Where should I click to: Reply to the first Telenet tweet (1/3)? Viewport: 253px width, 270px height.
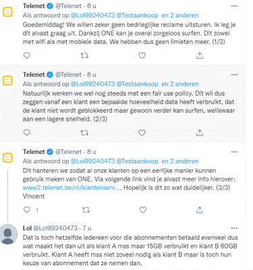(x=27, y=55)
